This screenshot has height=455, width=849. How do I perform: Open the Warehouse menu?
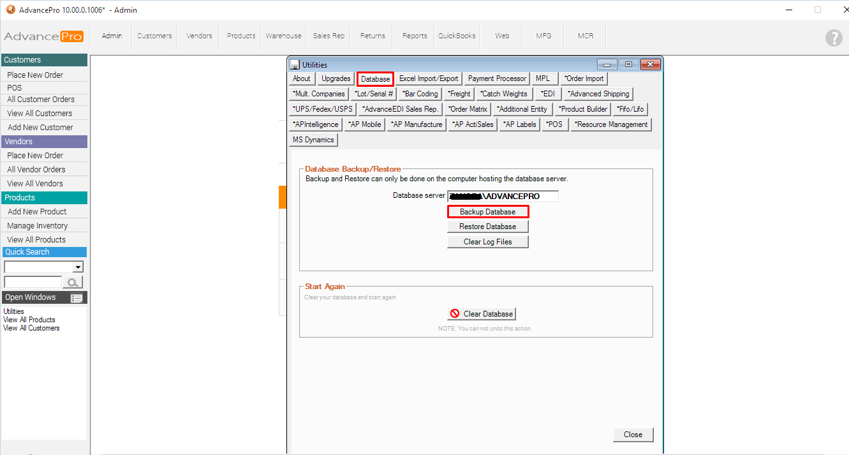point(284,36)
